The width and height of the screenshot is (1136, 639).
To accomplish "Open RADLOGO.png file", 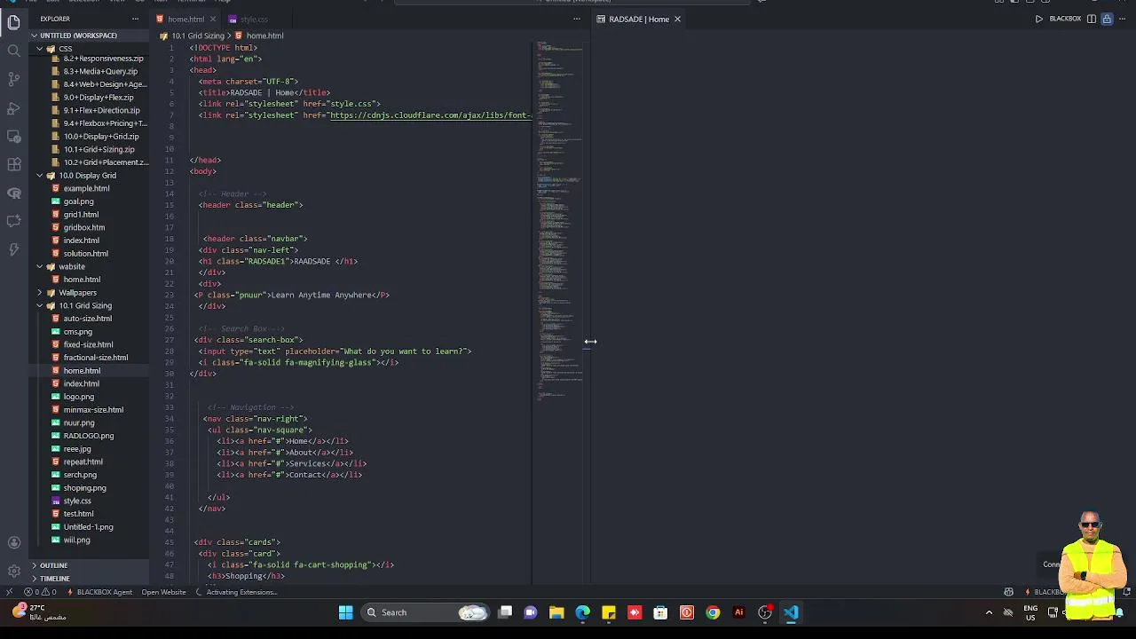I will [88, 436].
